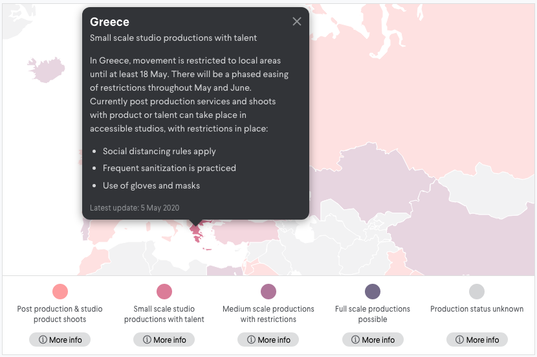537x357 pixels.
Task: Click the Post production pink color dot
Action: (60, 292)
